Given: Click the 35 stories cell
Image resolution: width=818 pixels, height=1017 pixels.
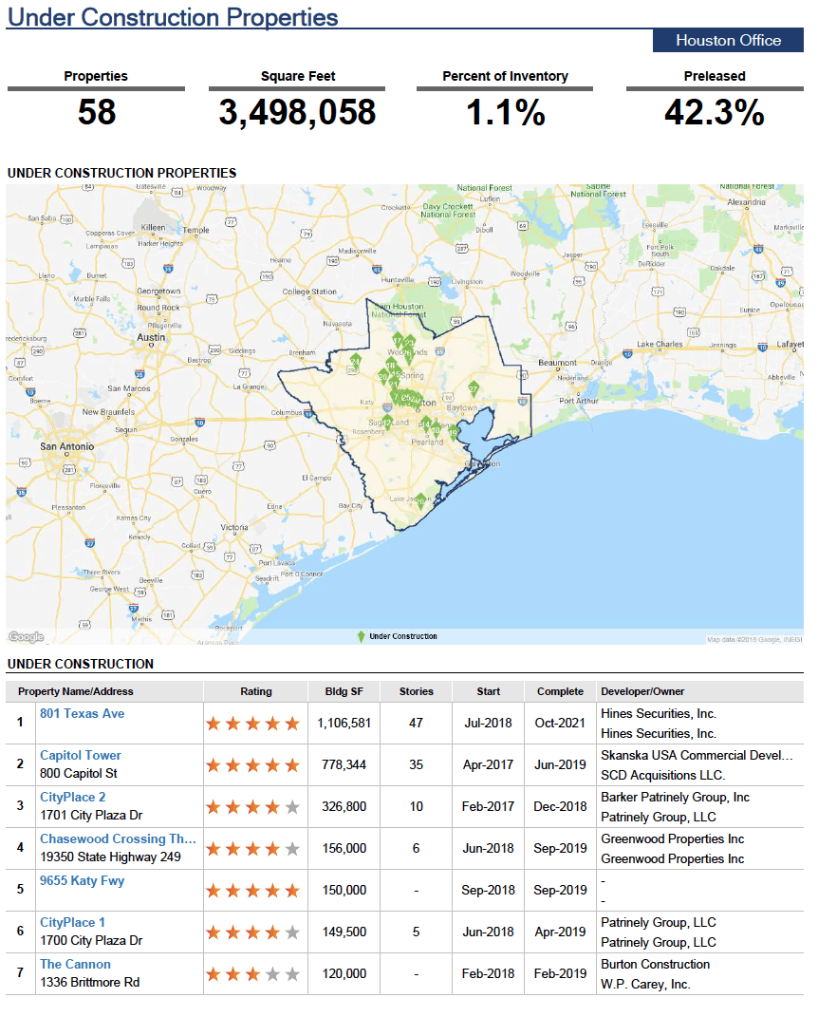Looking at the screenshot, I should click(417, 765).
